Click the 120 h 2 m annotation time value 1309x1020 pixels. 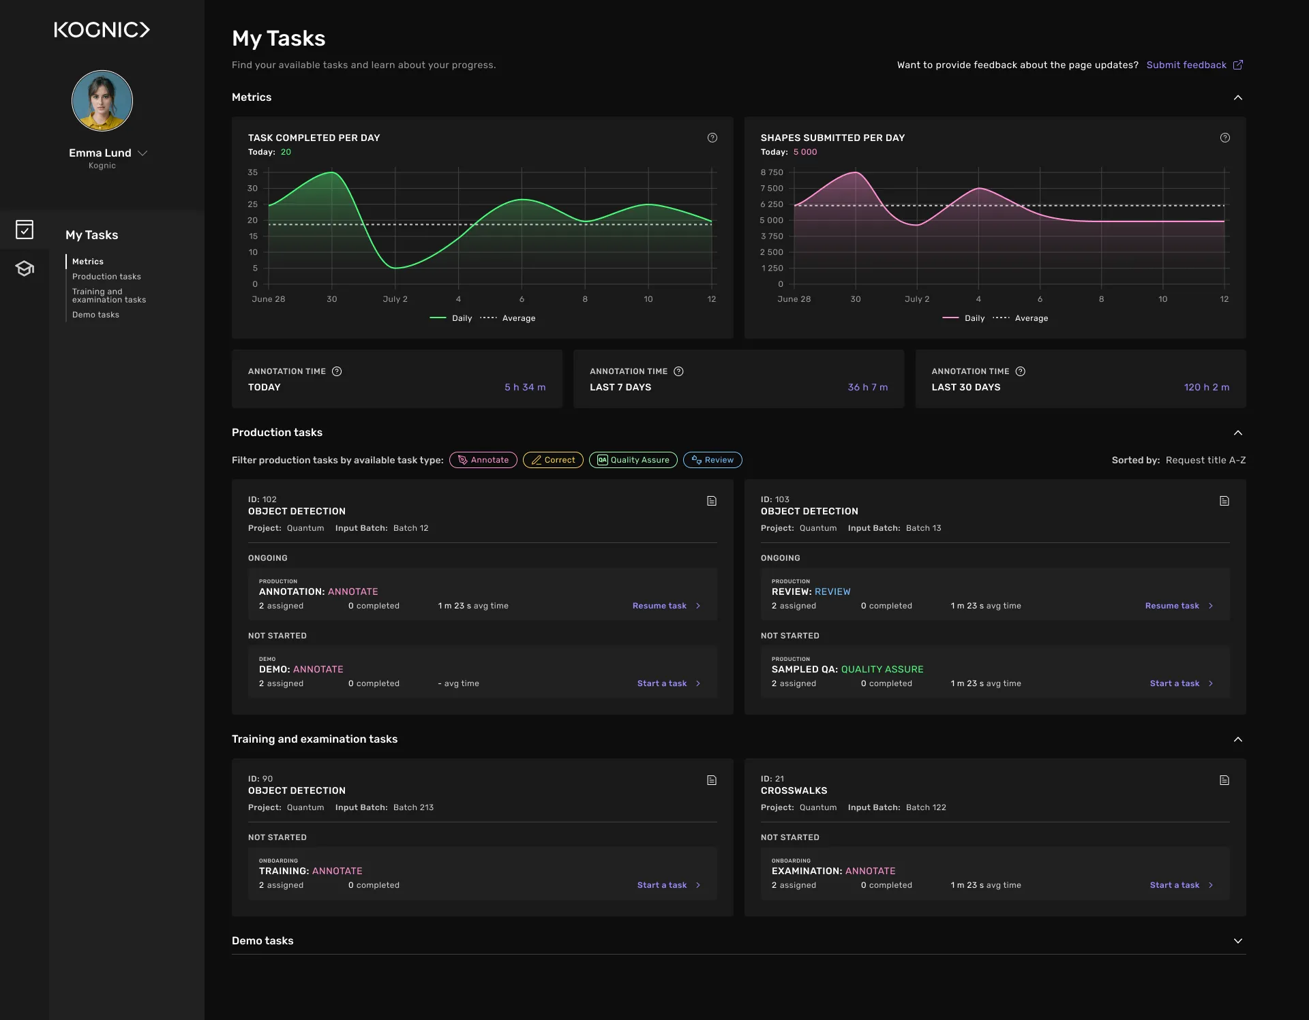[1207, 387]
